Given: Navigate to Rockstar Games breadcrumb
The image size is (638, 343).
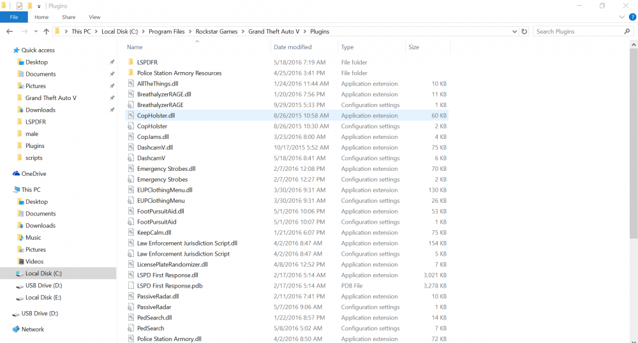Looking at the screenshot, I should point(216,31).
